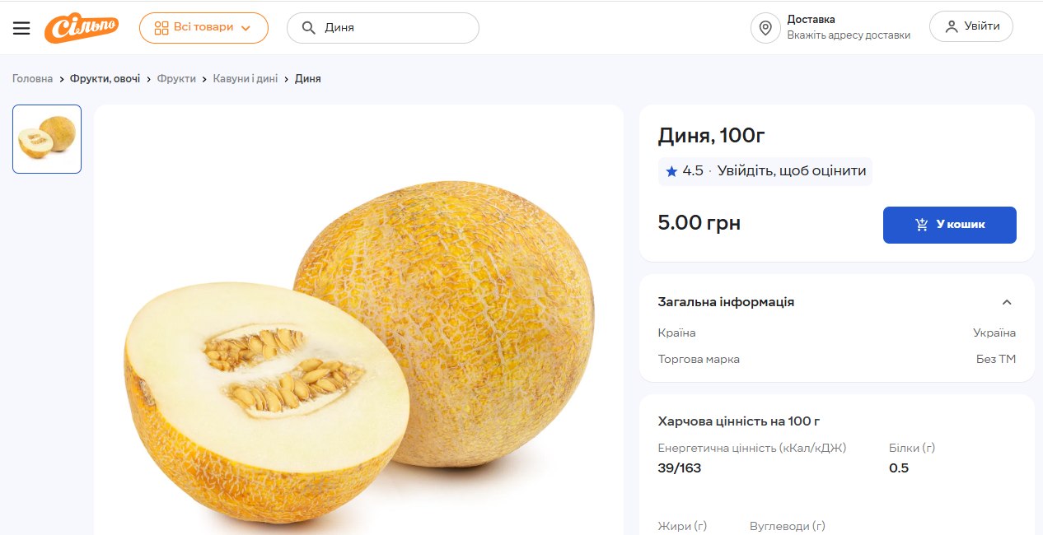Click the cart icon in У кошик
This screenshot has width=1043, height=535.
pos(922,225)
